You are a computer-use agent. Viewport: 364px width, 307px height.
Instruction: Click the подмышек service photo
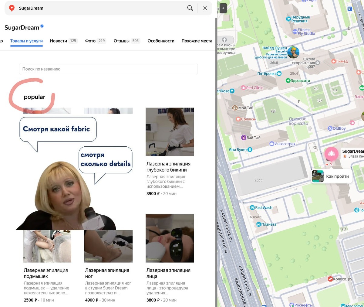47,246
